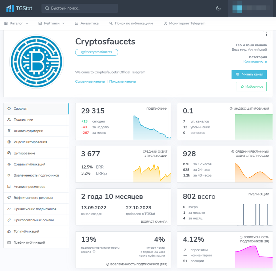Open Мониторинг Telegram page
This screenshot has height=271, width=276.
click(184, 23)
